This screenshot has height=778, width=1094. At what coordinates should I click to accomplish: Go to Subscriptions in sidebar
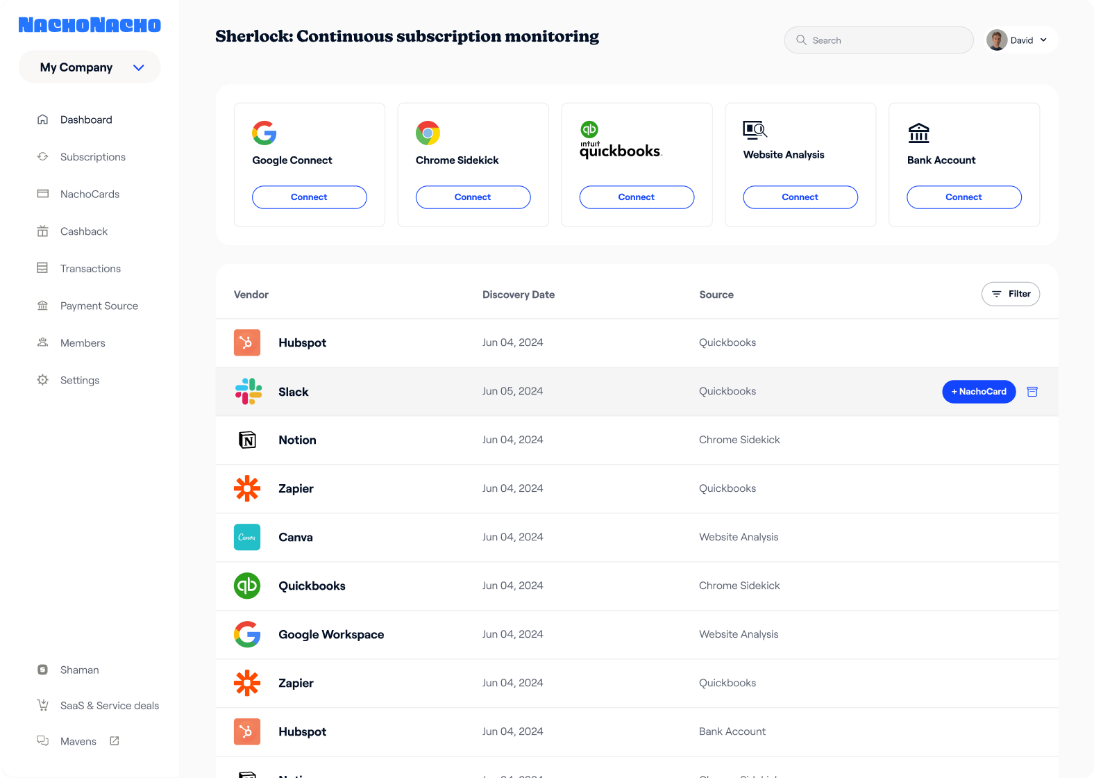(92, 157)
